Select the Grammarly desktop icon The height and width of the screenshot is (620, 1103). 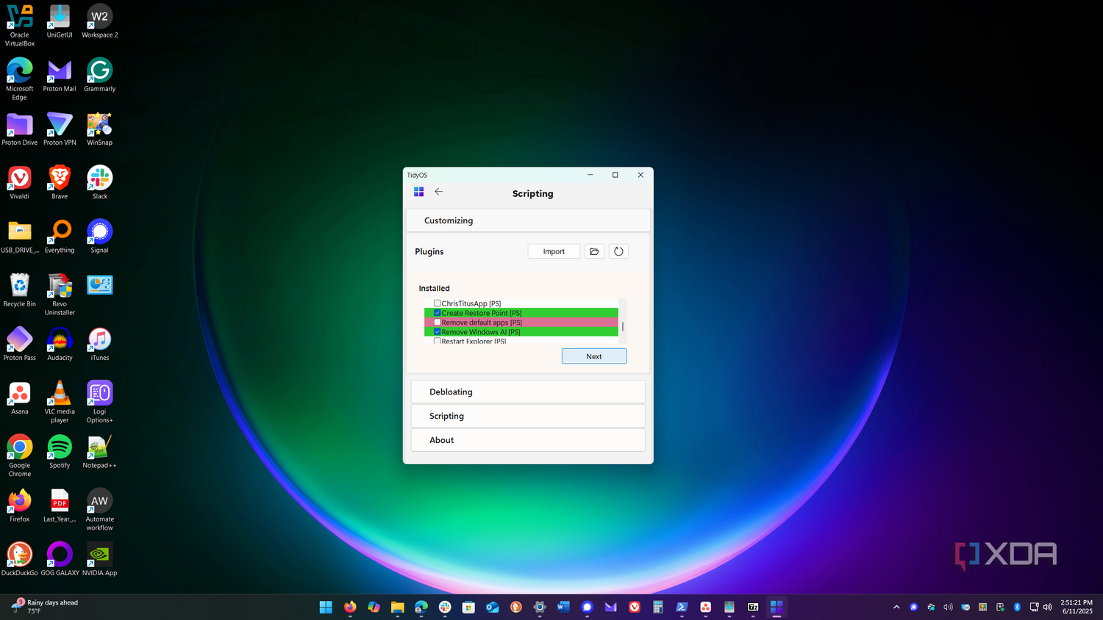click(99, 76)
